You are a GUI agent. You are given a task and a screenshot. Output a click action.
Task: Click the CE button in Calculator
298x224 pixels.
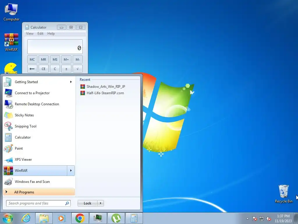pyautogui.click(x=44, y=69)
